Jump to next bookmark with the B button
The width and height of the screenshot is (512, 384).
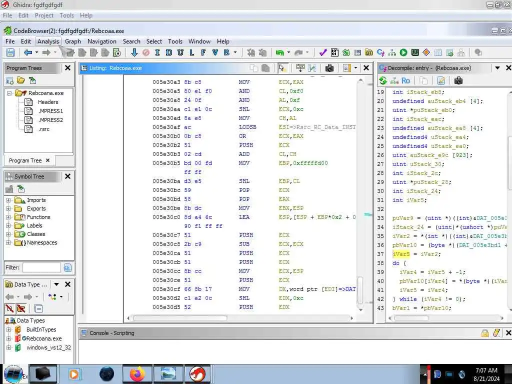226,52
